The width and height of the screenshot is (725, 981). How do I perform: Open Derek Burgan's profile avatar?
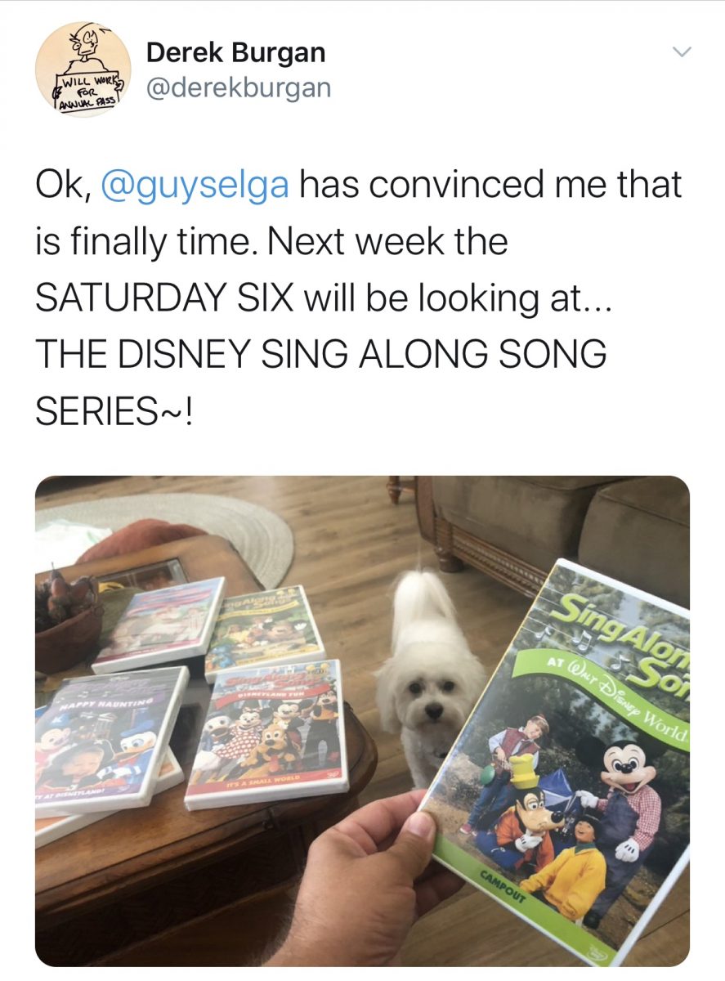[83, 69]
